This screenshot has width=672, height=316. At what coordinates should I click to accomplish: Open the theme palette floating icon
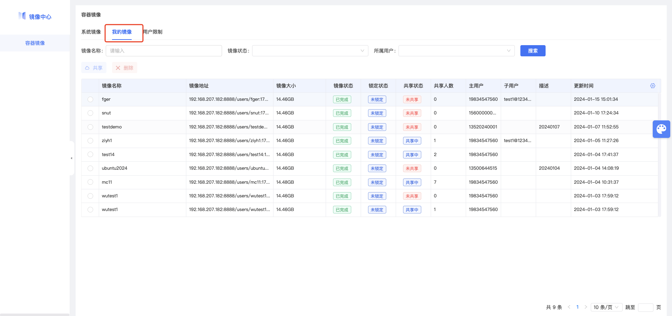coord(661,129)
